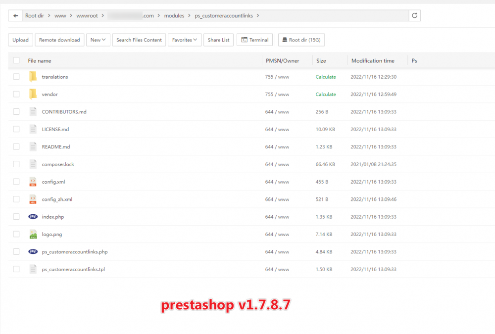This screenshot has width=495, height=334.
Task: Open the translations folder icon
Action: [x=33, y=77]
